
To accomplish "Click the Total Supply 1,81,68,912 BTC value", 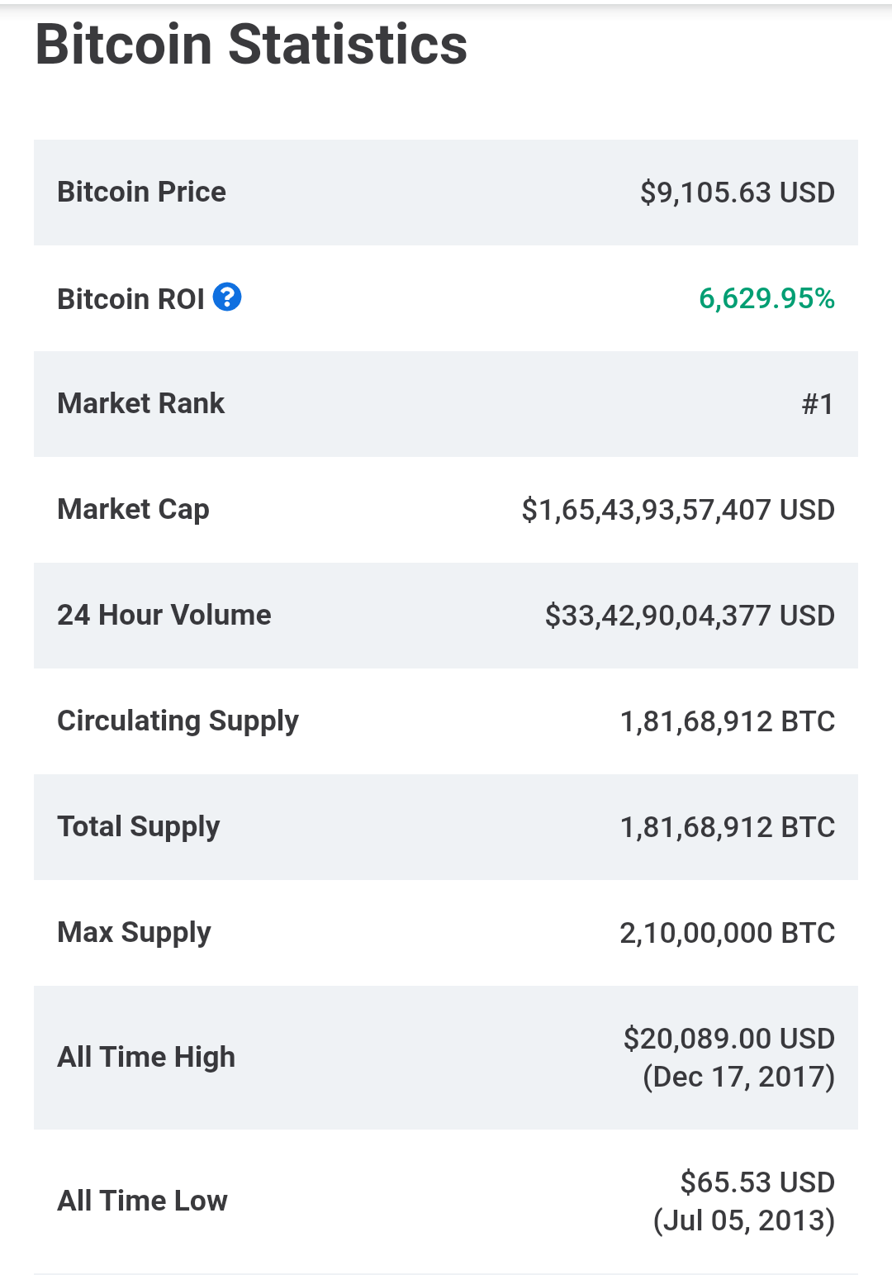I will tap(727, 827).
